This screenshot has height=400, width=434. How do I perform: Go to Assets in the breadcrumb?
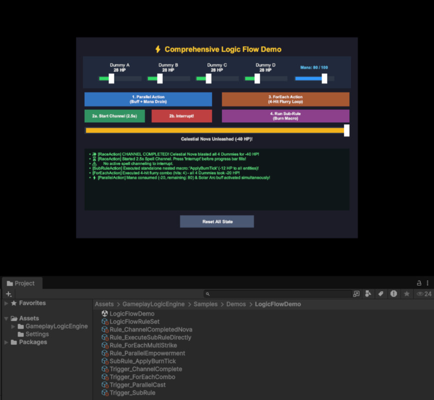[x=104, y=304]
